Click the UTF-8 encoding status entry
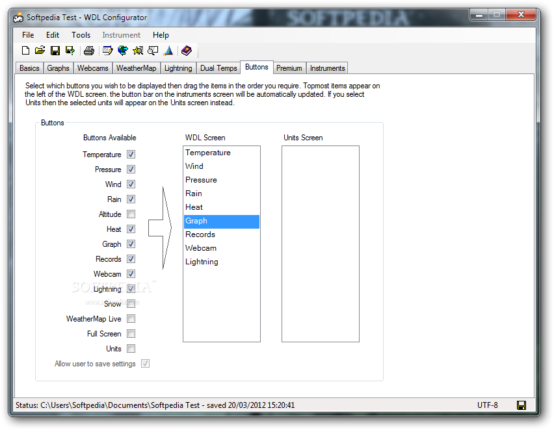554x430 pixels. pos(487,405)
